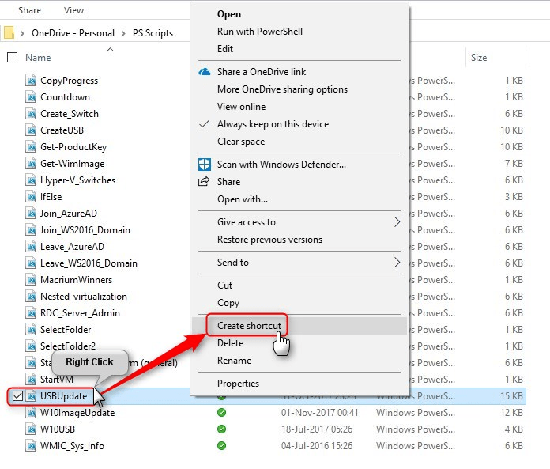The height and width of the screenshot is (469, 550).
Task: Click the Get-WimImage script file icon
Action: 31,164
